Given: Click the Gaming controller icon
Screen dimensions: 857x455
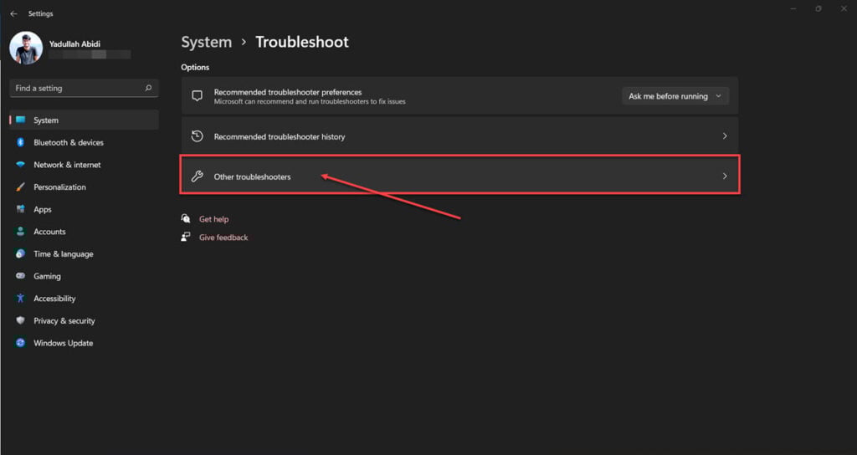Looking at the screenshot, I should 20,277.
